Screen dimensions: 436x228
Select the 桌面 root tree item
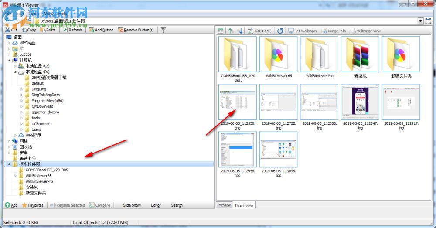click(x=17, y=37)
